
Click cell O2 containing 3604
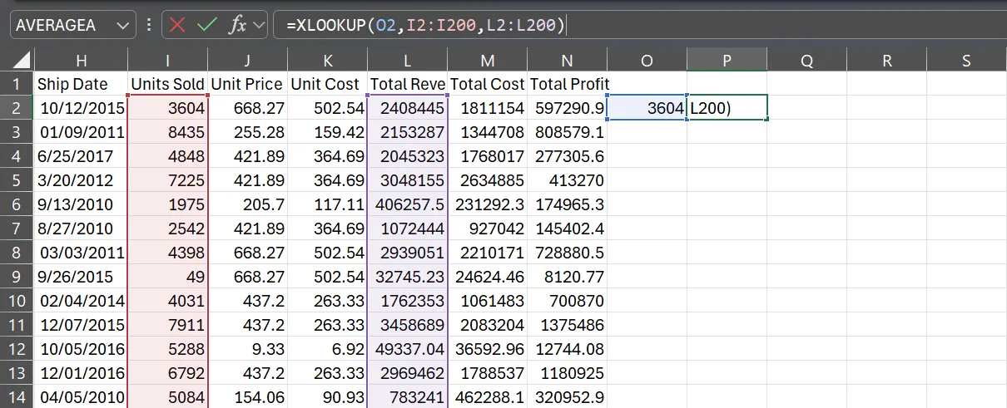[x=647, y=108]
